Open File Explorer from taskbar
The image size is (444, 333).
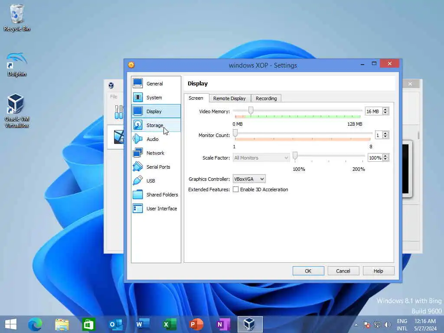[x=62, y=324]
